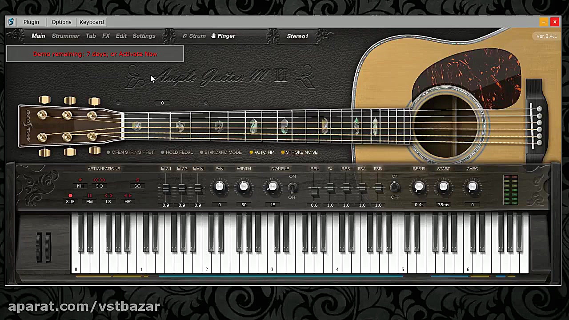Select Strum playing mode

[x=194, y=36]
